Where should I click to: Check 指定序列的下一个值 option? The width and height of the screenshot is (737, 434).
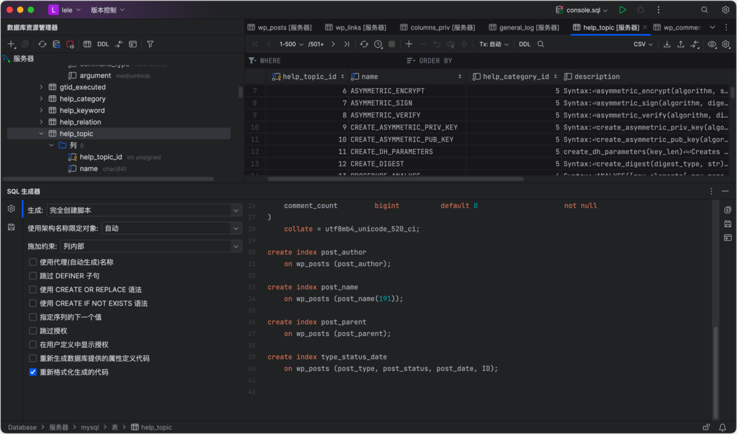pyautogui.click(x=33, y=317)
